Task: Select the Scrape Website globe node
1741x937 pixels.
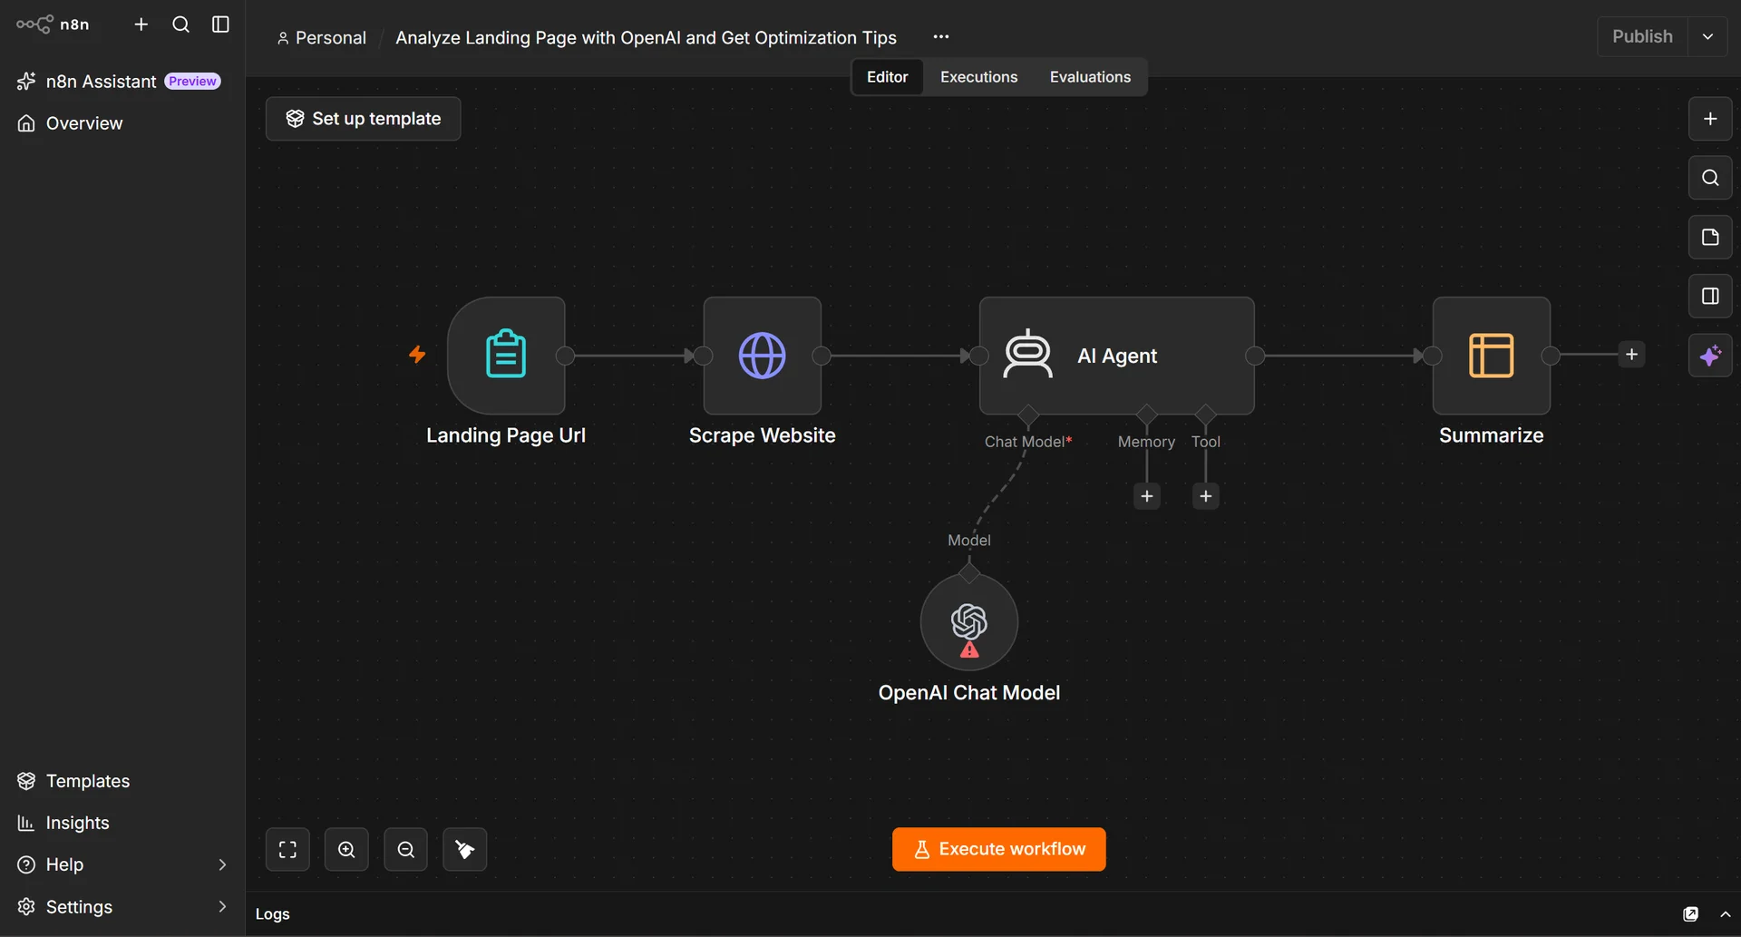Action: click(x=762, y=356)
